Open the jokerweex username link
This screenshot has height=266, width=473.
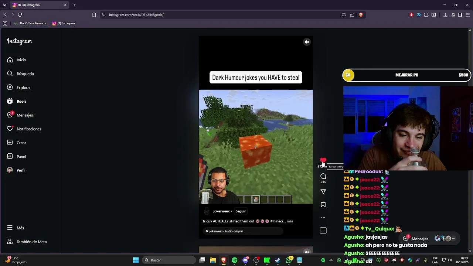221,211
